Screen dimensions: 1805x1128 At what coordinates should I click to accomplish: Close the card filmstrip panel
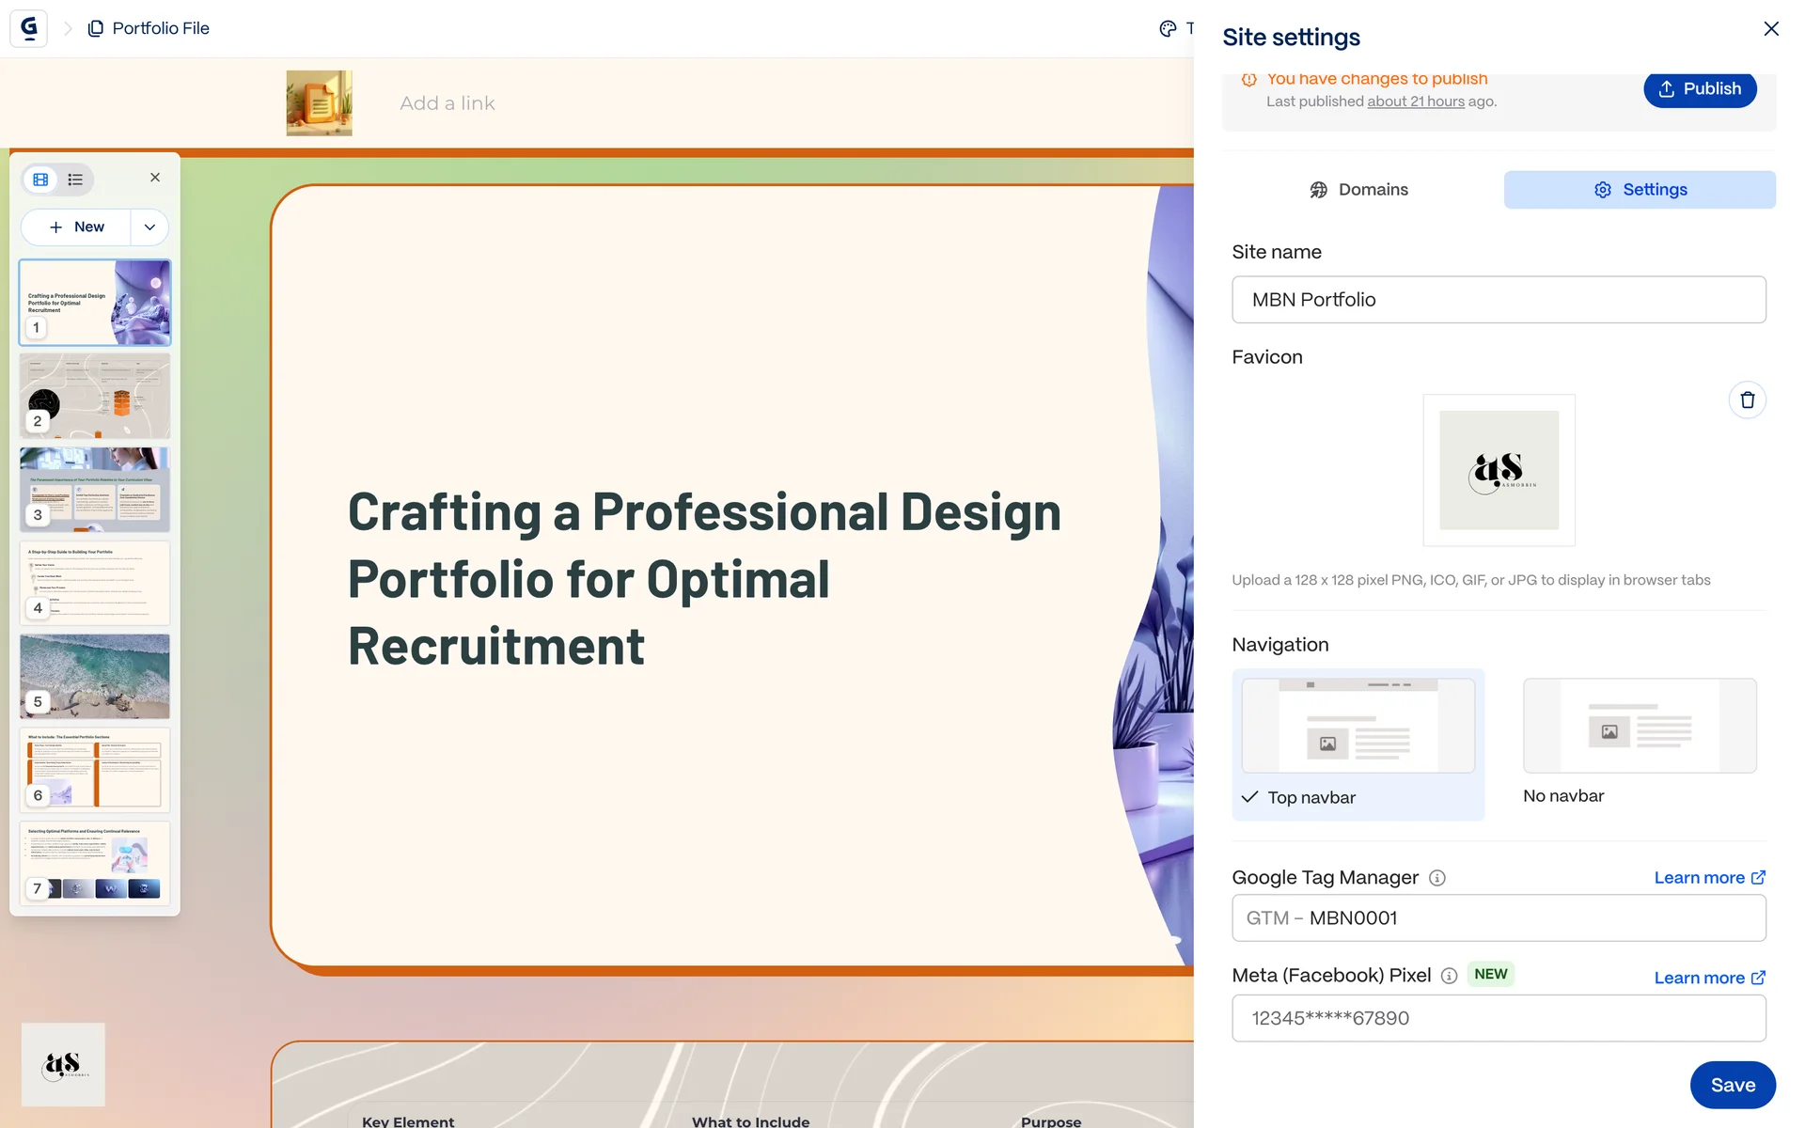click(x=155, y=178)
